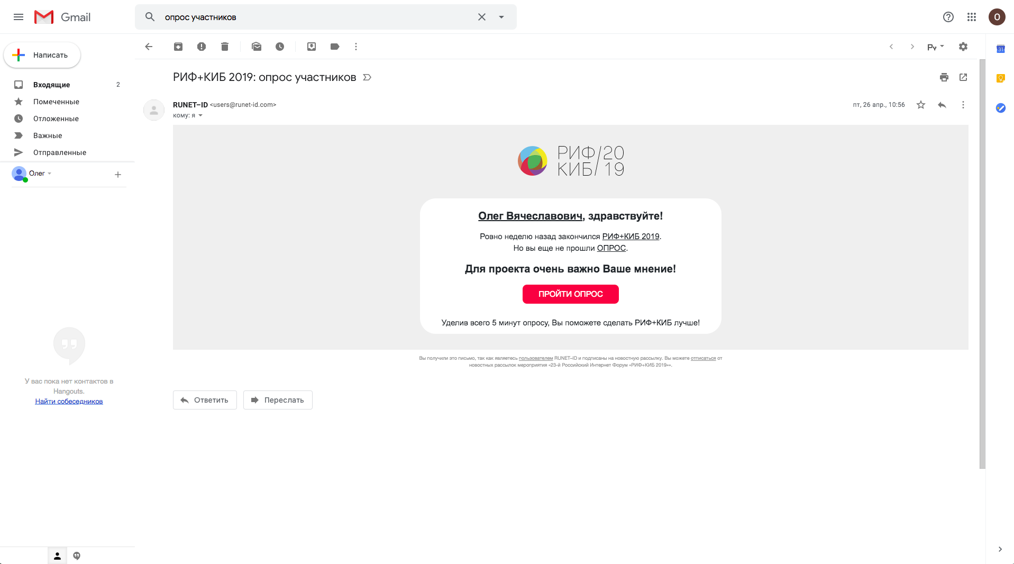
Task: Print the РИФ+КИБ 2019 email
Action: 945,77
